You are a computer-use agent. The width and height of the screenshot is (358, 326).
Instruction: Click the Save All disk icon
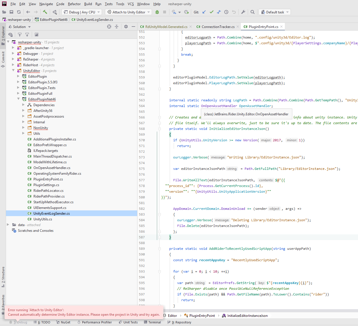(x=11, y=12)
